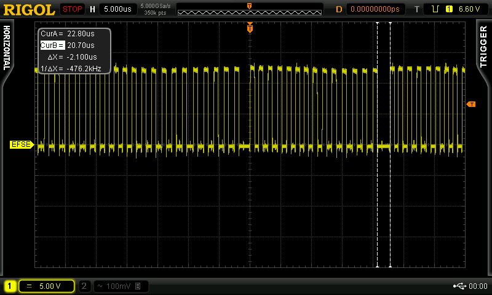The image size is (492, 295).
Task: Click the orange T in the memory overview
Action: point(250,6)
